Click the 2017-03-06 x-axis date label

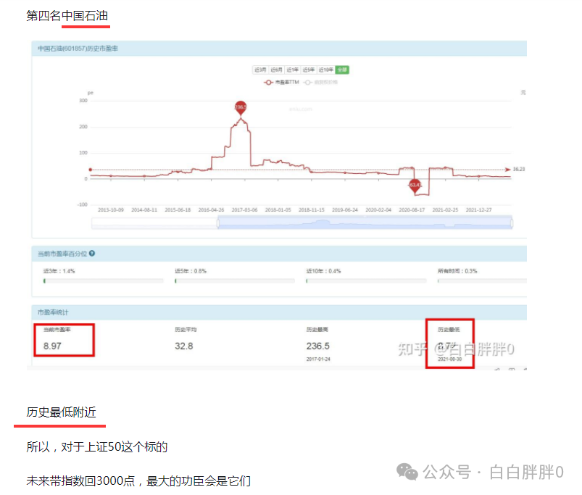coord(244,210)
